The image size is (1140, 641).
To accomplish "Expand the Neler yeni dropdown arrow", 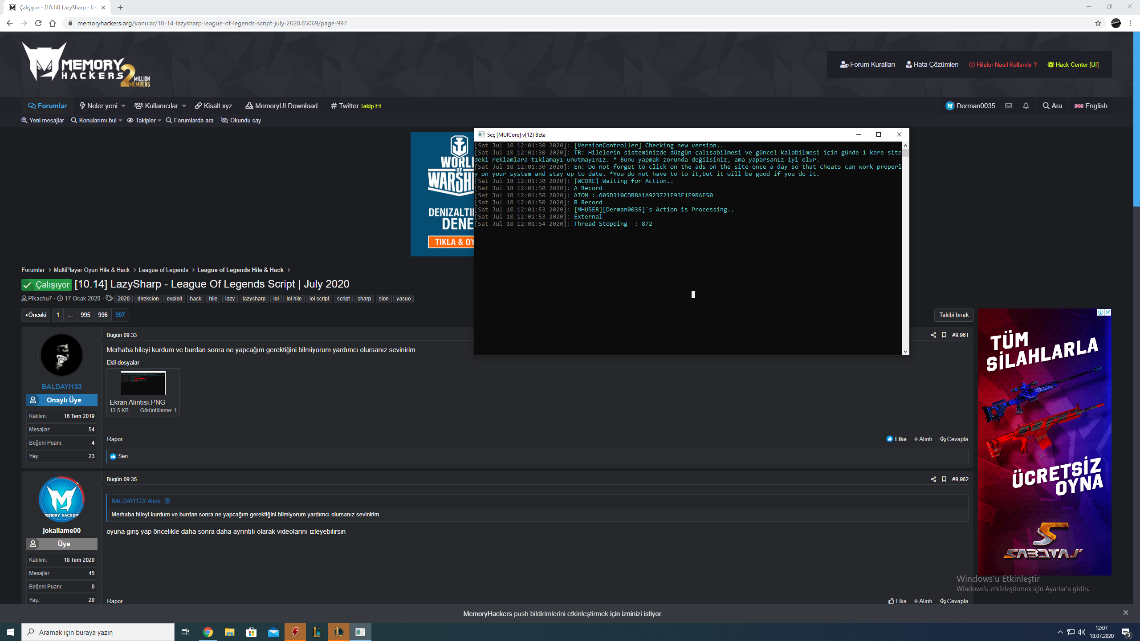I will [123, 106].
